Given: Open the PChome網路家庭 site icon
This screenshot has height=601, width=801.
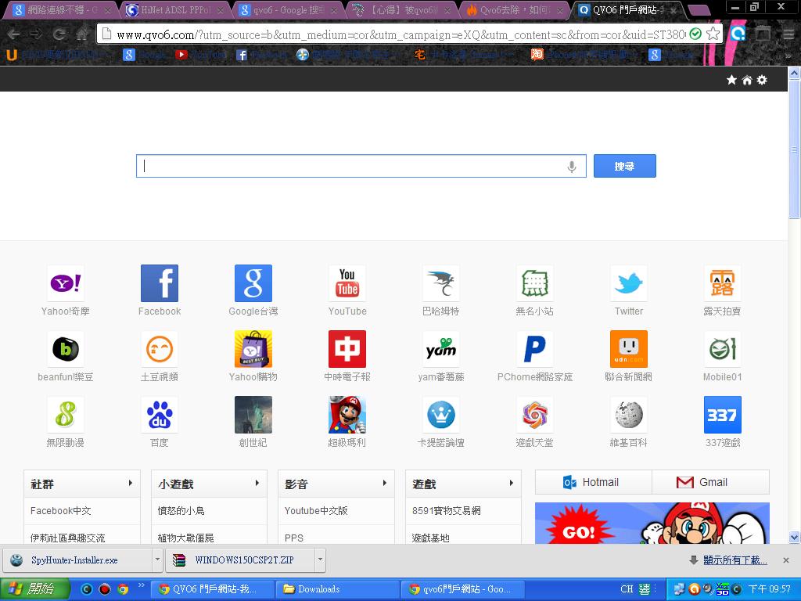Looking at the screenshot, I should coord(535,349).
